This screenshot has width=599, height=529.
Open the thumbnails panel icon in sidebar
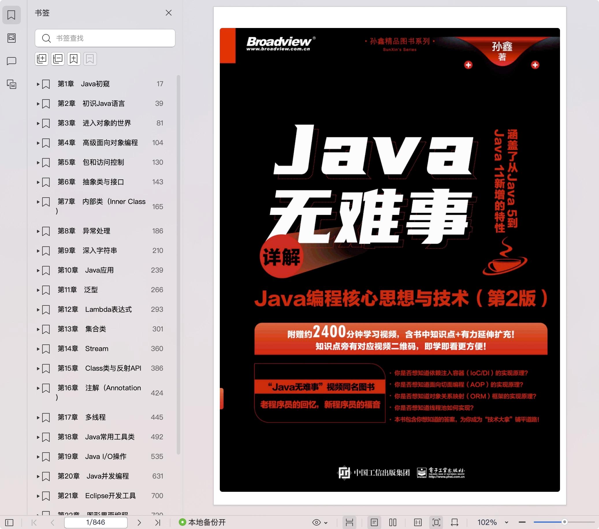[12, 38]
